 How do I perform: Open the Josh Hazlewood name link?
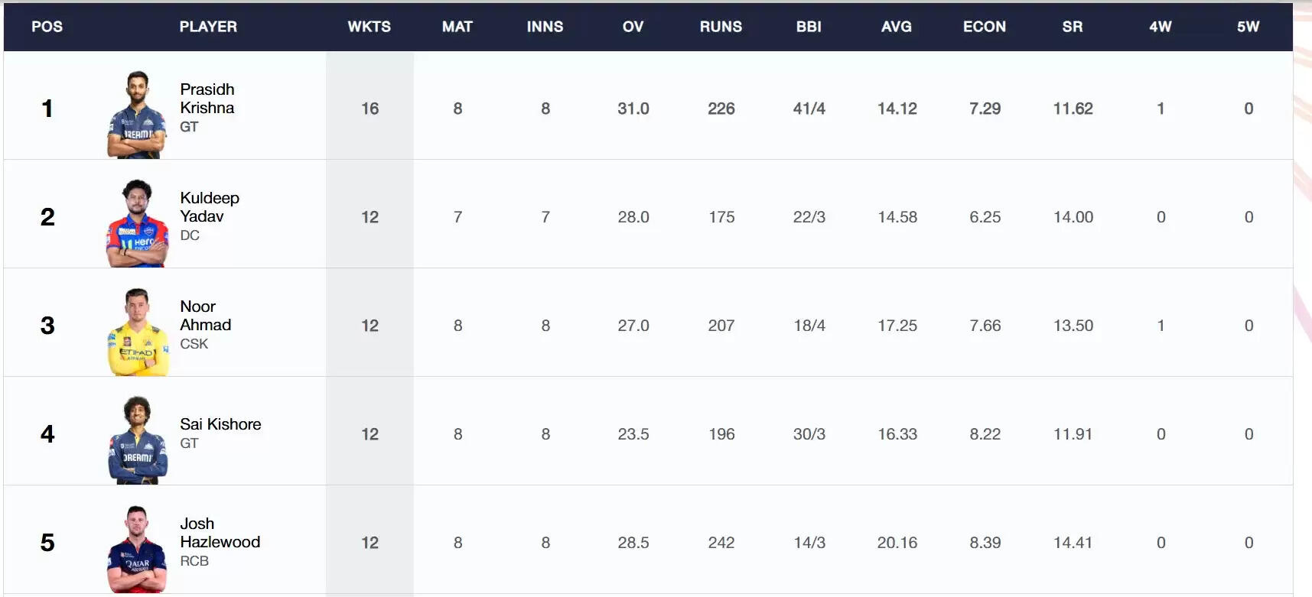pos(220,533)
